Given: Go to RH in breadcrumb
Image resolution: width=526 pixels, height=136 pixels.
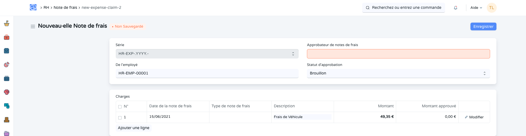Looking at the screenshot, I should tap(46, 7).
